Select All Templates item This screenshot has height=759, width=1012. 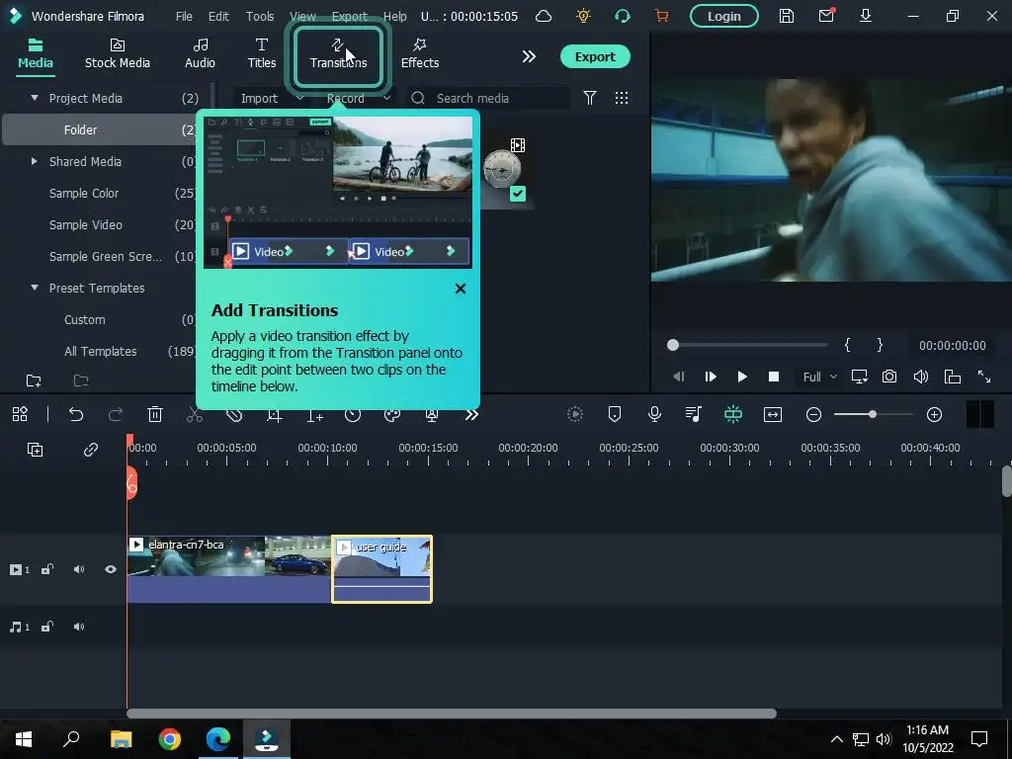(x=100, y=351)
